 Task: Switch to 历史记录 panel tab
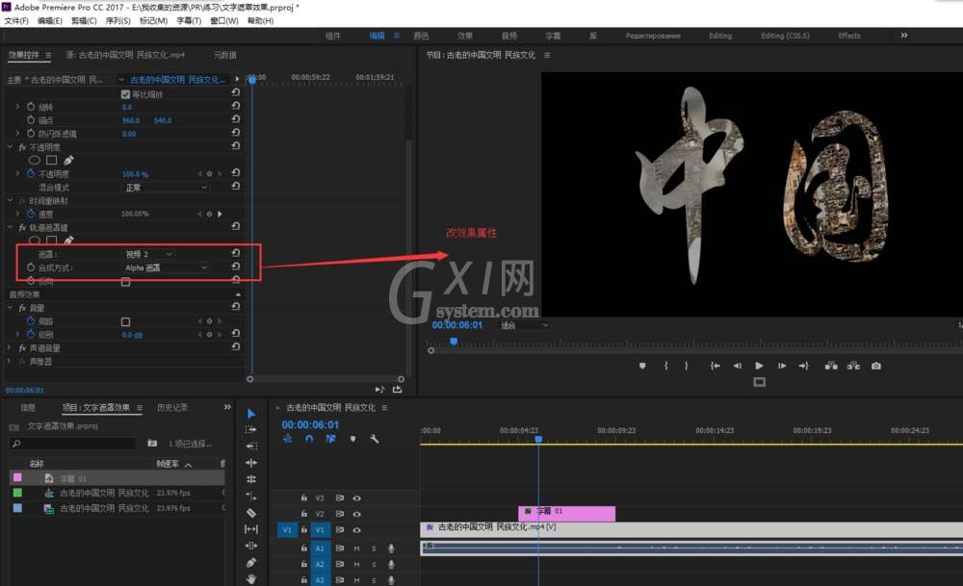[172, 407]
